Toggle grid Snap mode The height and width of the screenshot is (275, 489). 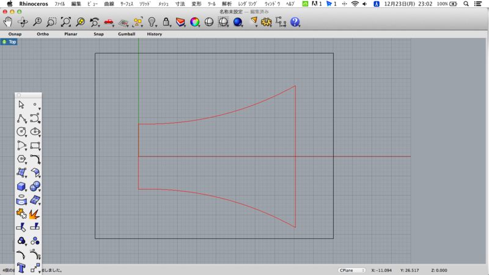pos(98,34)
